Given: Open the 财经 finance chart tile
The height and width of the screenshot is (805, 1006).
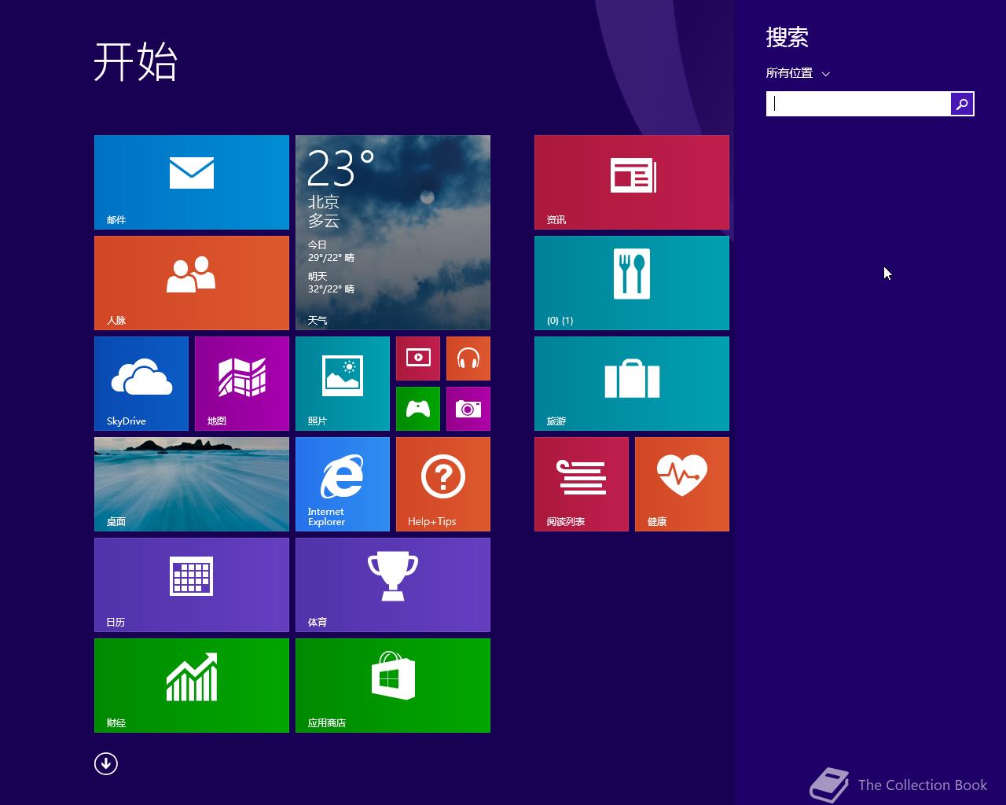Looking at the screenshot, I should (x=192, y=686).
